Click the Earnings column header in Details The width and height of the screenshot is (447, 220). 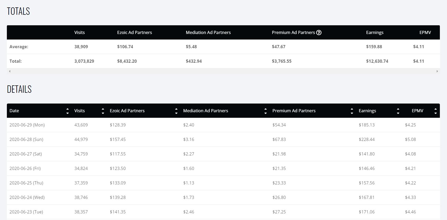click(367, 111)
